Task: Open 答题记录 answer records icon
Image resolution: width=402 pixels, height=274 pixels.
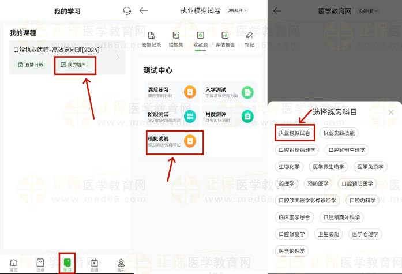Action: point(152,39)
